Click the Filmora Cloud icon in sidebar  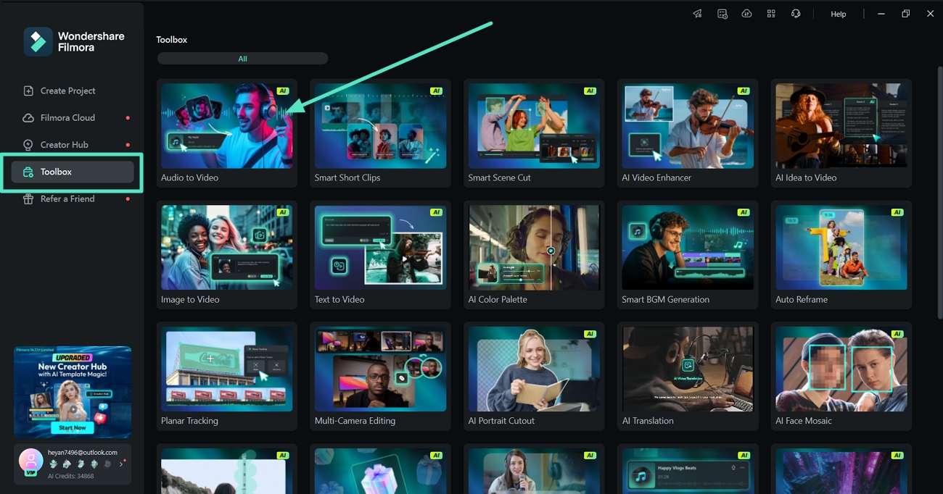(x=28, y=117)
